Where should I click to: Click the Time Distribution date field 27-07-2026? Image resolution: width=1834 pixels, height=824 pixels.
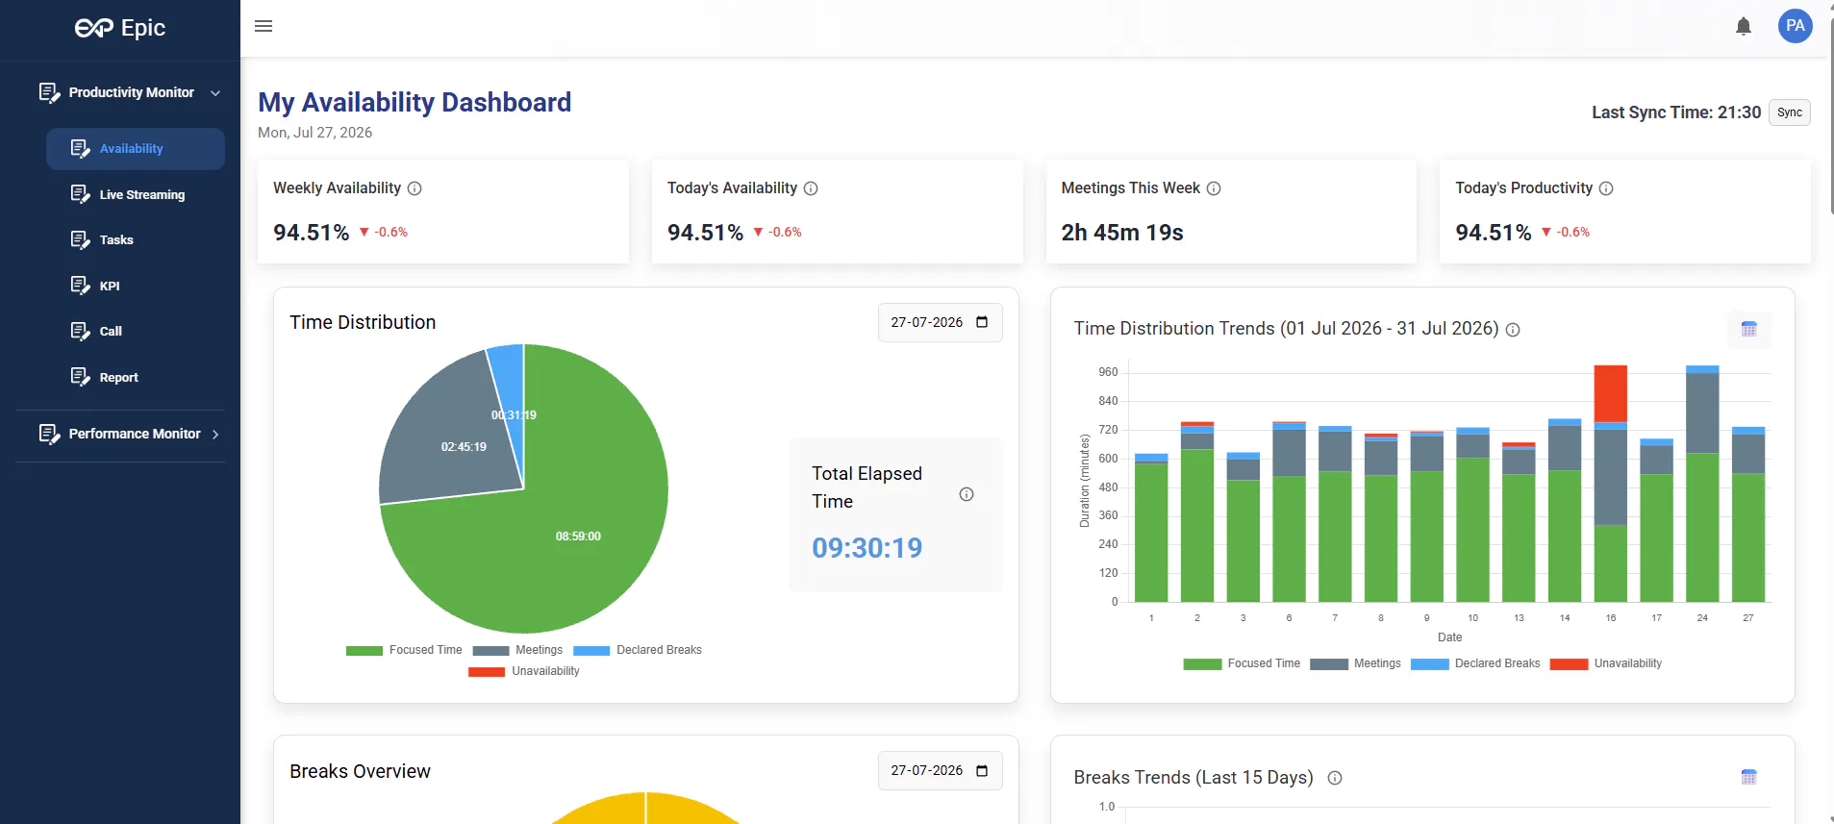tap(940, 322)
